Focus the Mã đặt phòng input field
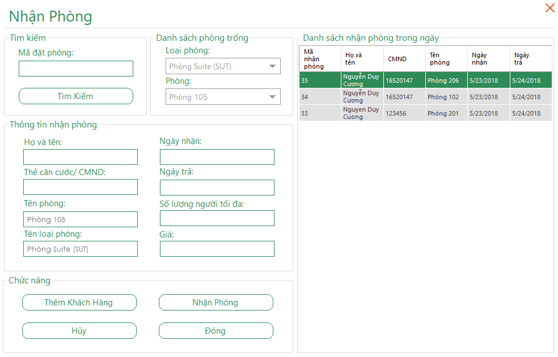The height and width of the screenshot is (357, 558). 75,69
